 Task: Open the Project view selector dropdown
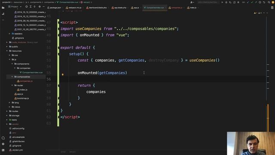pos(15,7)
